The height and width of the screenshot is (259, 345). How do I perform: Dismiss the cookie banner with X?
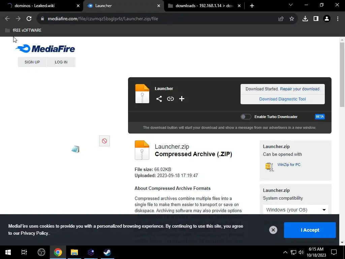273,230
